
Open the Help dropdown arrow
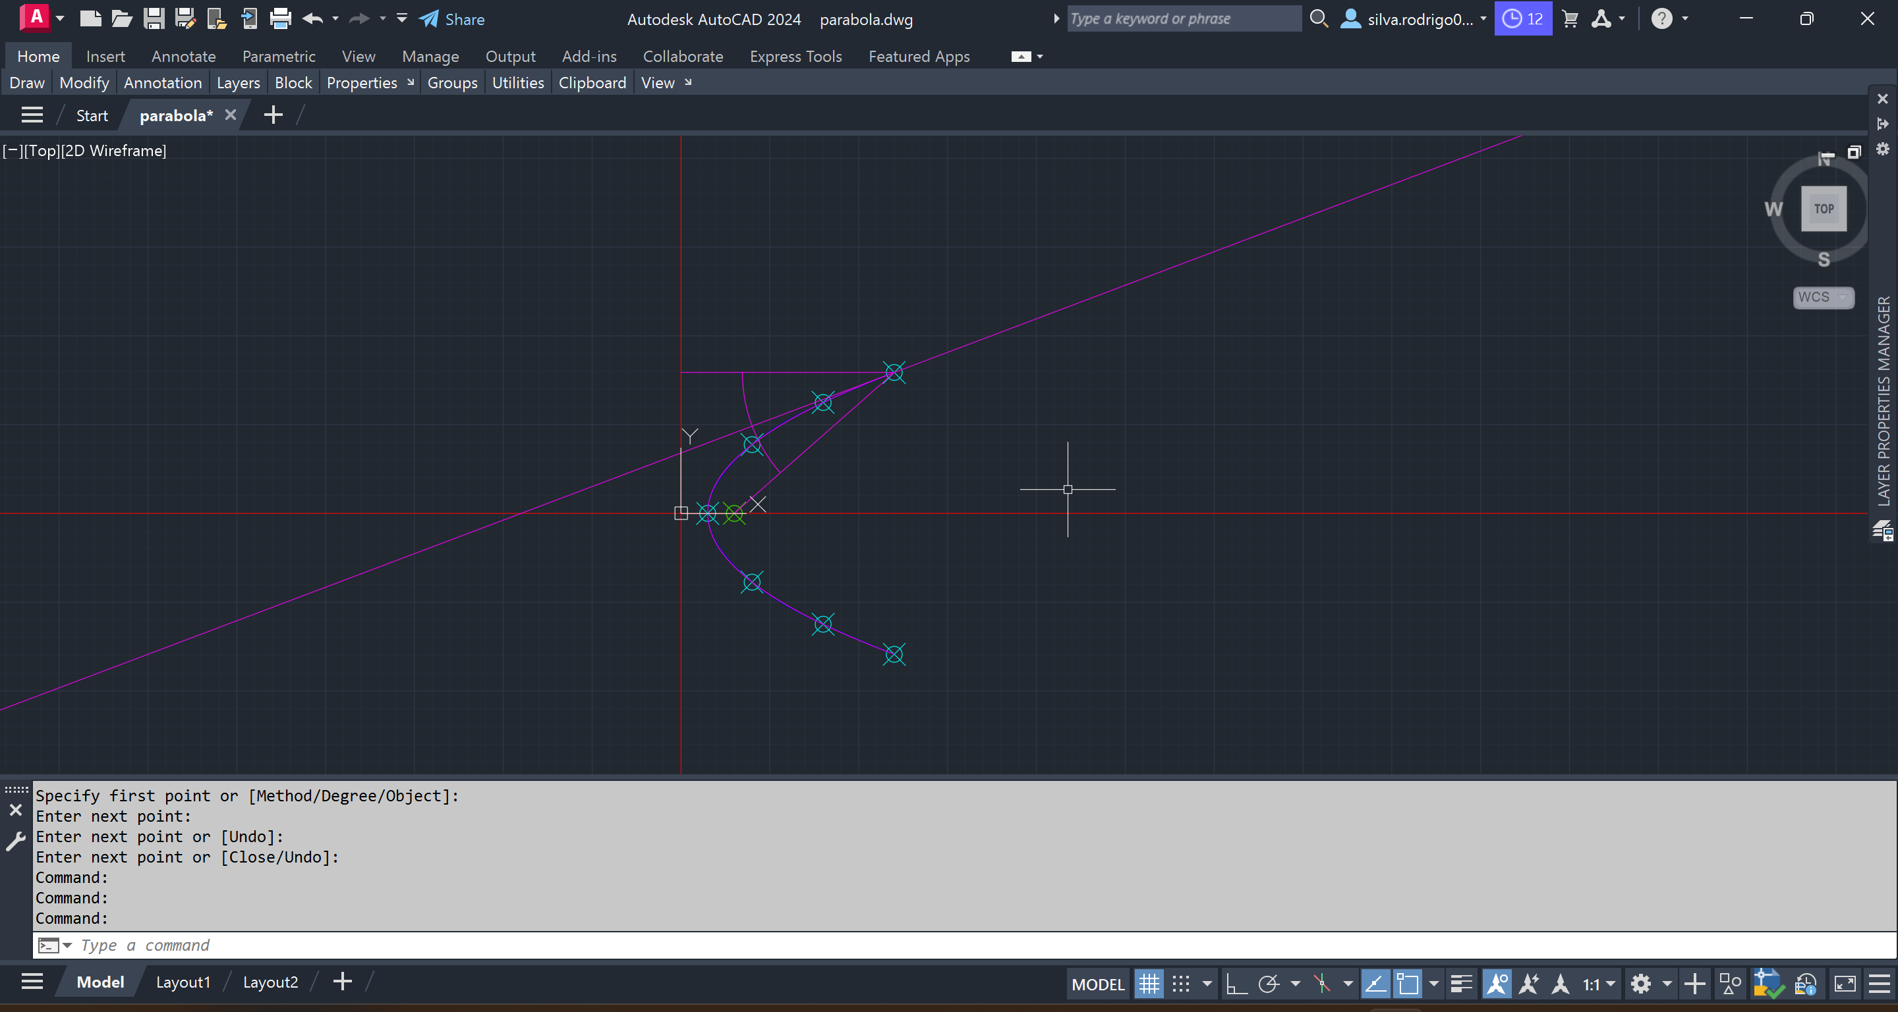coord(1685,18)
